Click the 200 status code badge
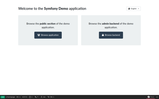 [x=3, y=97]
